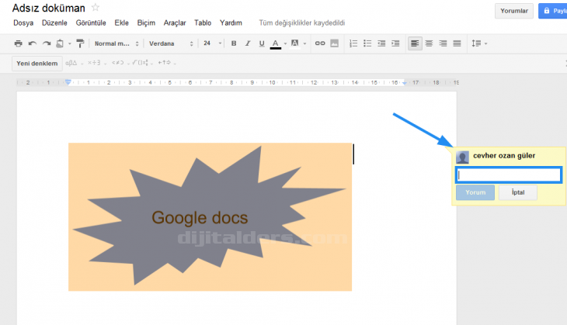Toggle underline formatting

tap(262, 43)
